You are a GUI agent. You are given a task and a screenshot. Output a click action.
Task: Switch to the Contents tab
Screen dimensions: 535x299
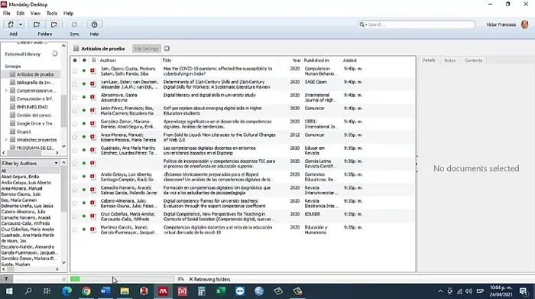pos(473,60)
